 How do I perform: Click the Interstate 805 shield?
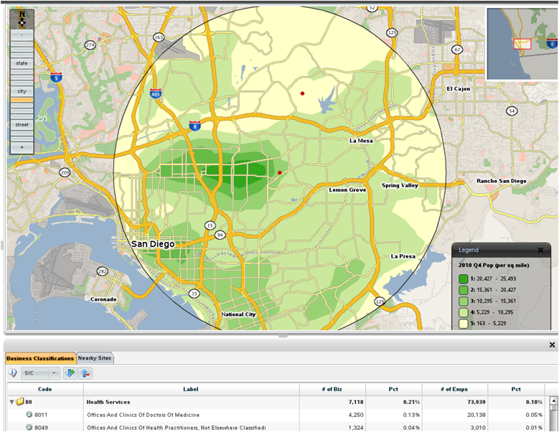[x=156, y=94]
